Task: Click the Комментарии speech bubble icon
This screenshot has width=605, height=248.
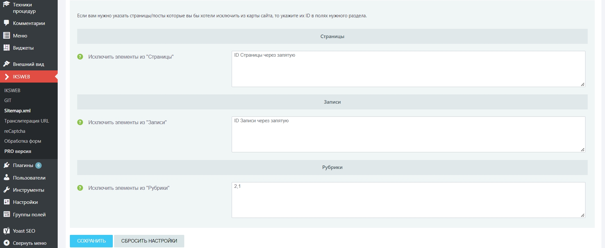Action: pos(6,23)
